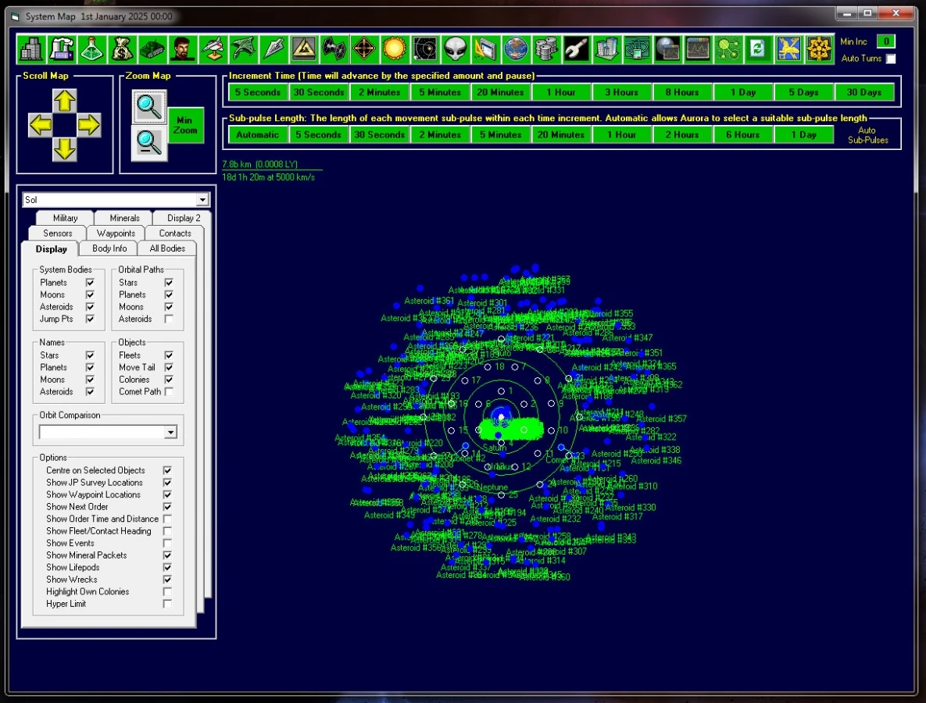926x703 pixels.
Task: Advance time by 5 Days
Action: point(804,92)
